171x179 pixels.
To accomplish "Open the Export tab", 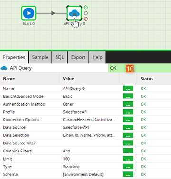I will 78,57.
